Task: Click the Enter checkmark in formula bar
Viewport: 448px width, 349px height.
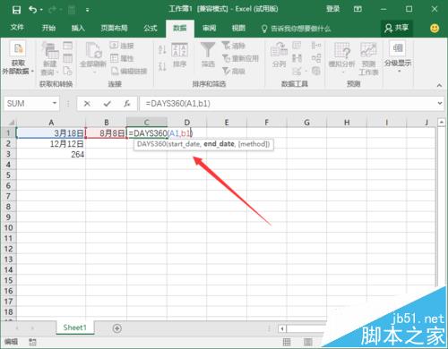Action: coord(108,104)
